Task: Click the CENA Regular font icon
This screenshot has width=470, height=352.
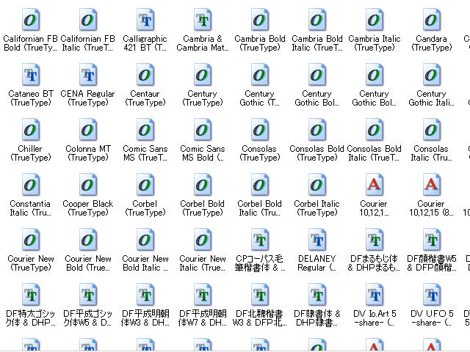Action: (x=88, y=75)
